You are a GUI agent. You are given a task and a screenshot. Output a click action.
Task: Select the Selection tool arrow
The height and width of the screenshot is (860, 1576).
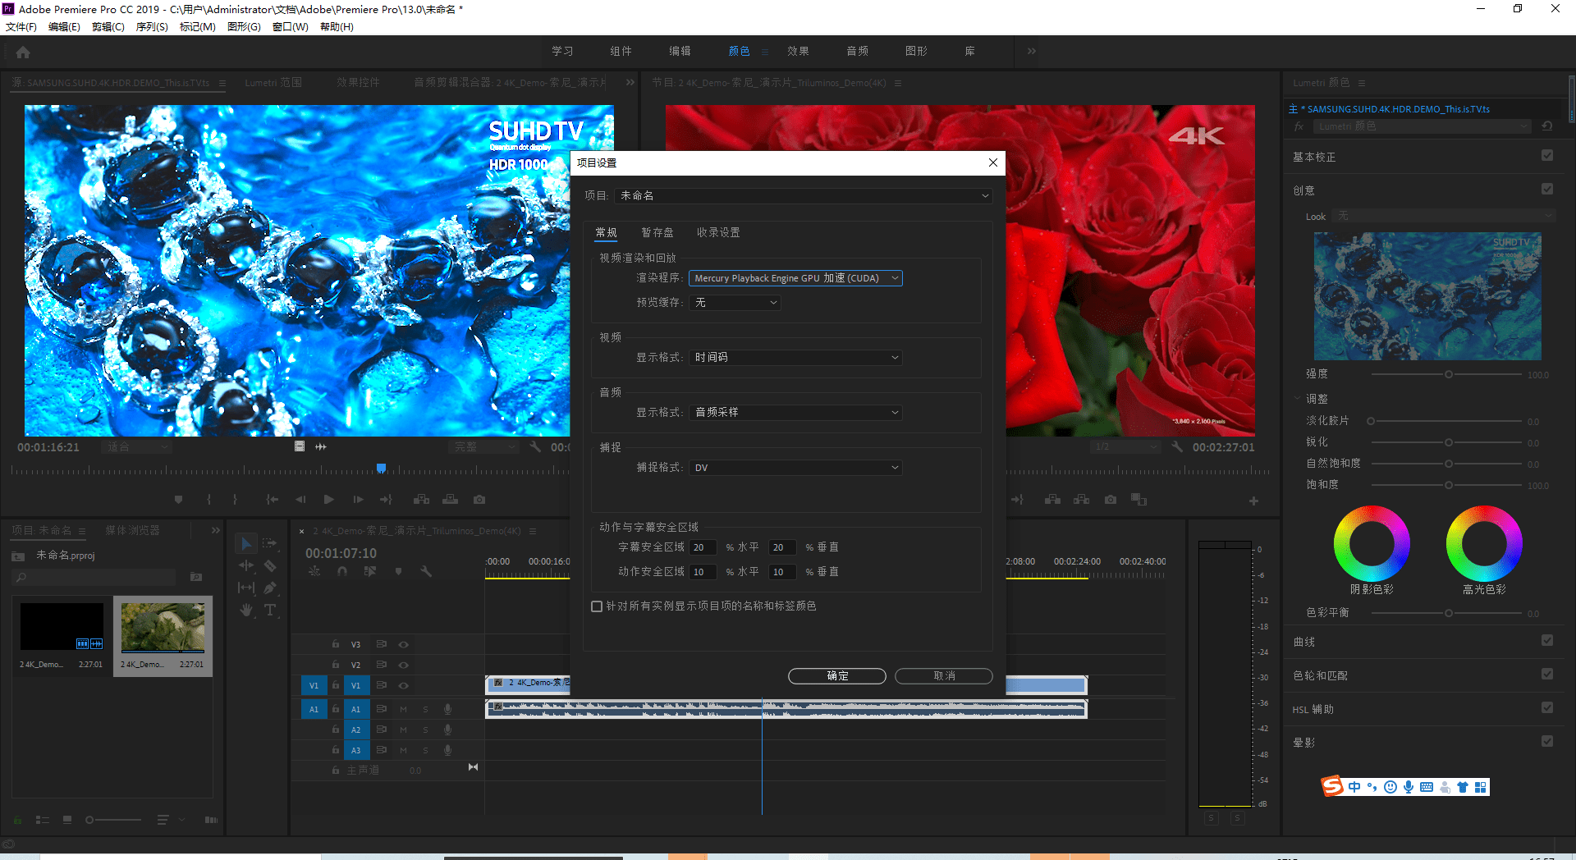click(245, 543)
